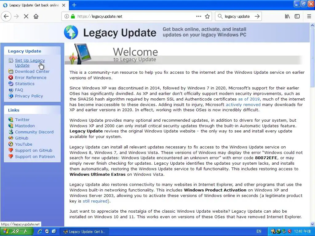Follow the 'actively removed' link
The image size is (315, 236).
243,104
